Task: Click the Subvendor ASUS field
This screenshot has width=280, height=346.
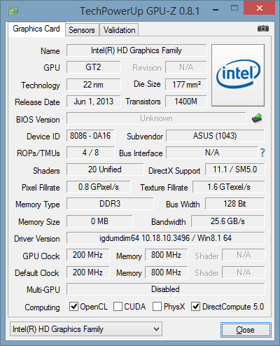Action: 215,136
